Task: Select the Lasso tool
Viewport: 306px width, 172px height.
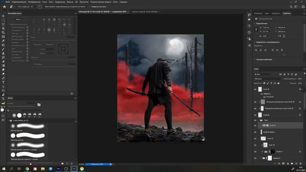Action: click(x=3, y=24)
